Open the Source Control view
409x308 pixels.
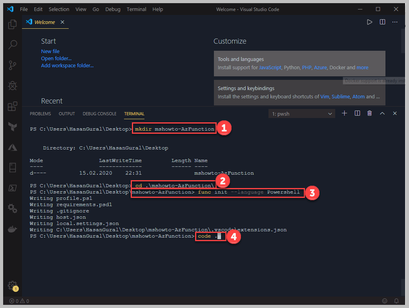coord(12,65)
